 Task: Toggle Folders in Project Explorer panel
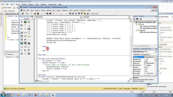tap(141, 19)
